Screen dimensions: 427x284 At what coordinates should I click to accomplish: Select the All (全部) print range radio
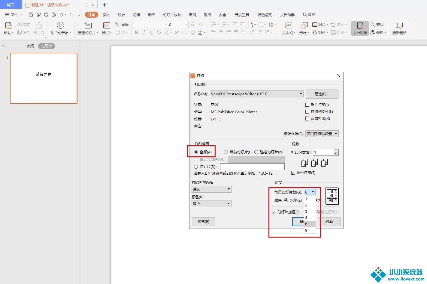point(196,152)
